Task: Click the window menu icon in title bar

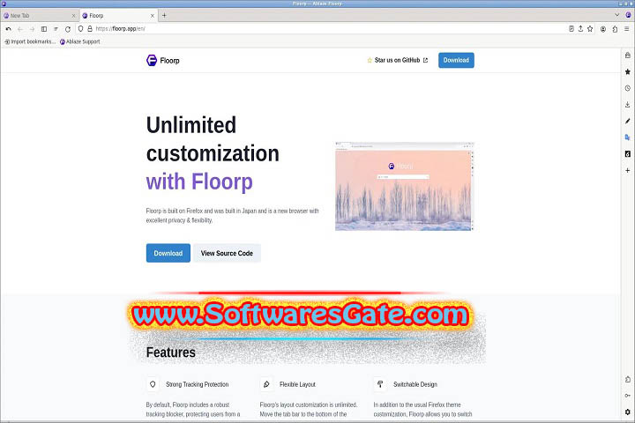Action: pyautogui.click(x=4, y=4)
